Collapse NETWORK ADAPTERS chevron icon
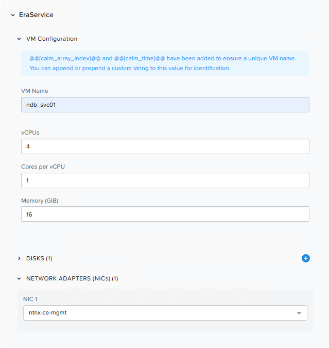 (20, 279)
